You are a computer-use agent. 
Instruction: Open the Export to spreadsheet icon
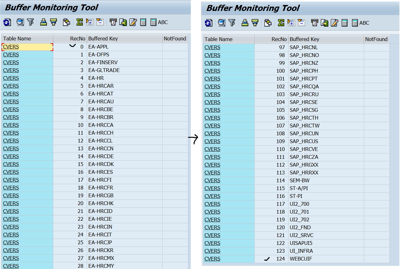122,22
